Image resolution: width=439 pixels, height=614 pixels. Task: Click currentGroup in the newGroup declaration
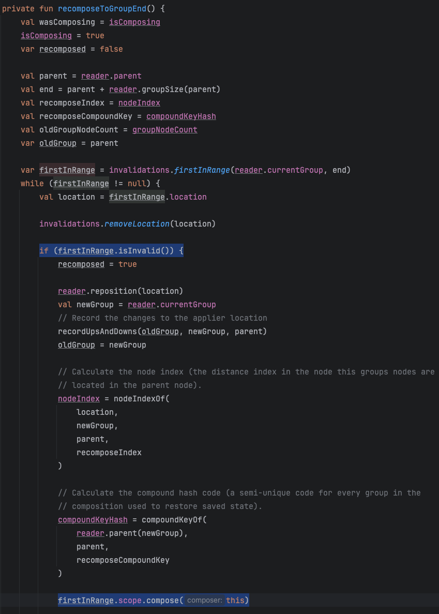[x=190, y=305]
